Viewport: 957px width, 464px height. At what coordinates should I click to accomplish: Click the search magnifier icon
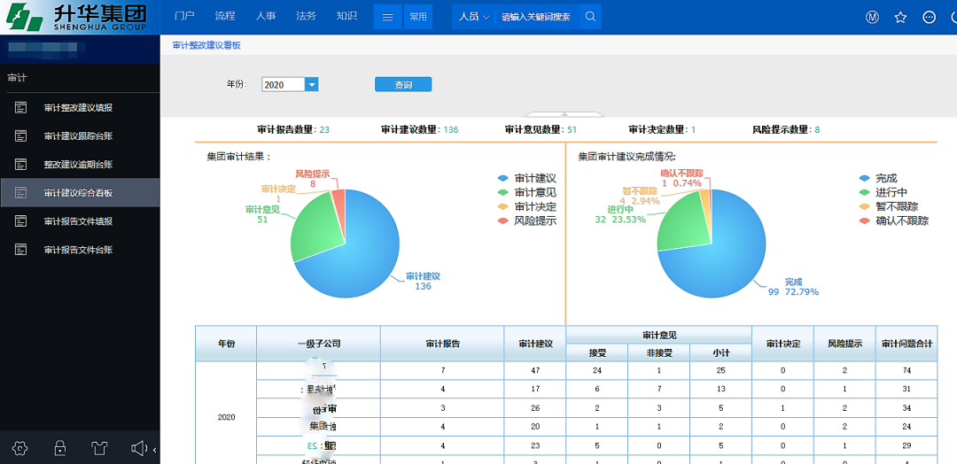(590, 17)
